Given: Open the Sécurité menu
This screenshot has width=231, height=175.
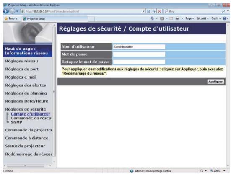Looking at the screenshot, I should click(x=202, y=18).
